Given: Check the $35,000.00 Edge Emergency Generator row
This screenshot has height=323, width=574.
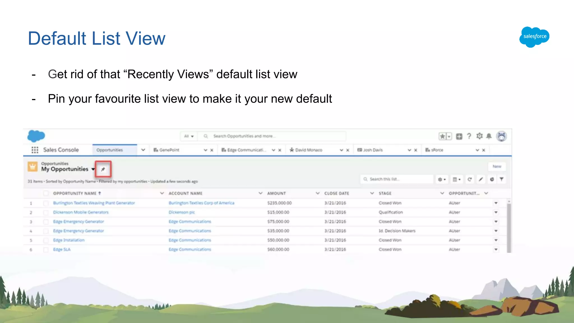Looking at the screenshot, I should [x=46, y=231].
